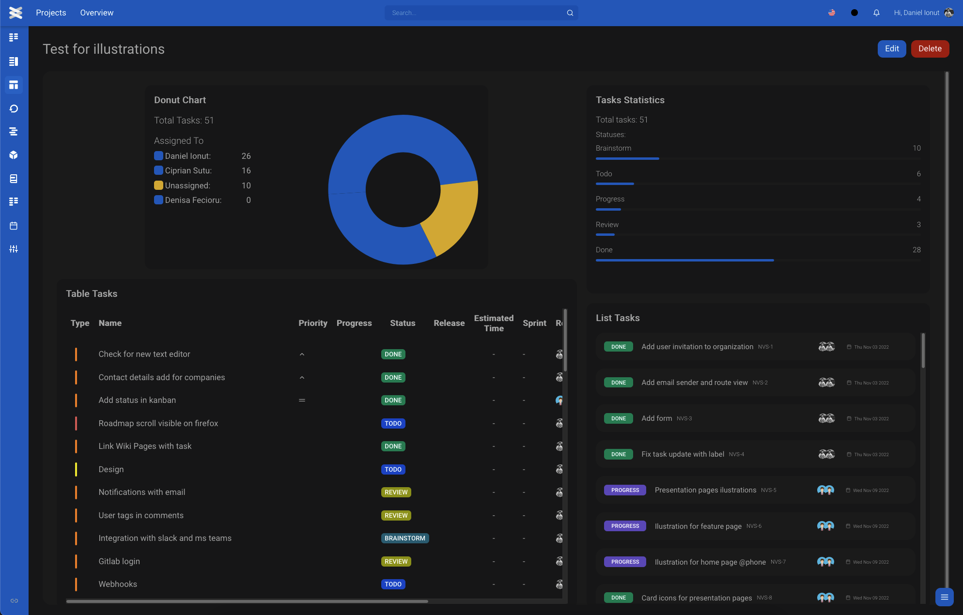Open the Projects menu item

pyautogui.click(x=51, y=13)
